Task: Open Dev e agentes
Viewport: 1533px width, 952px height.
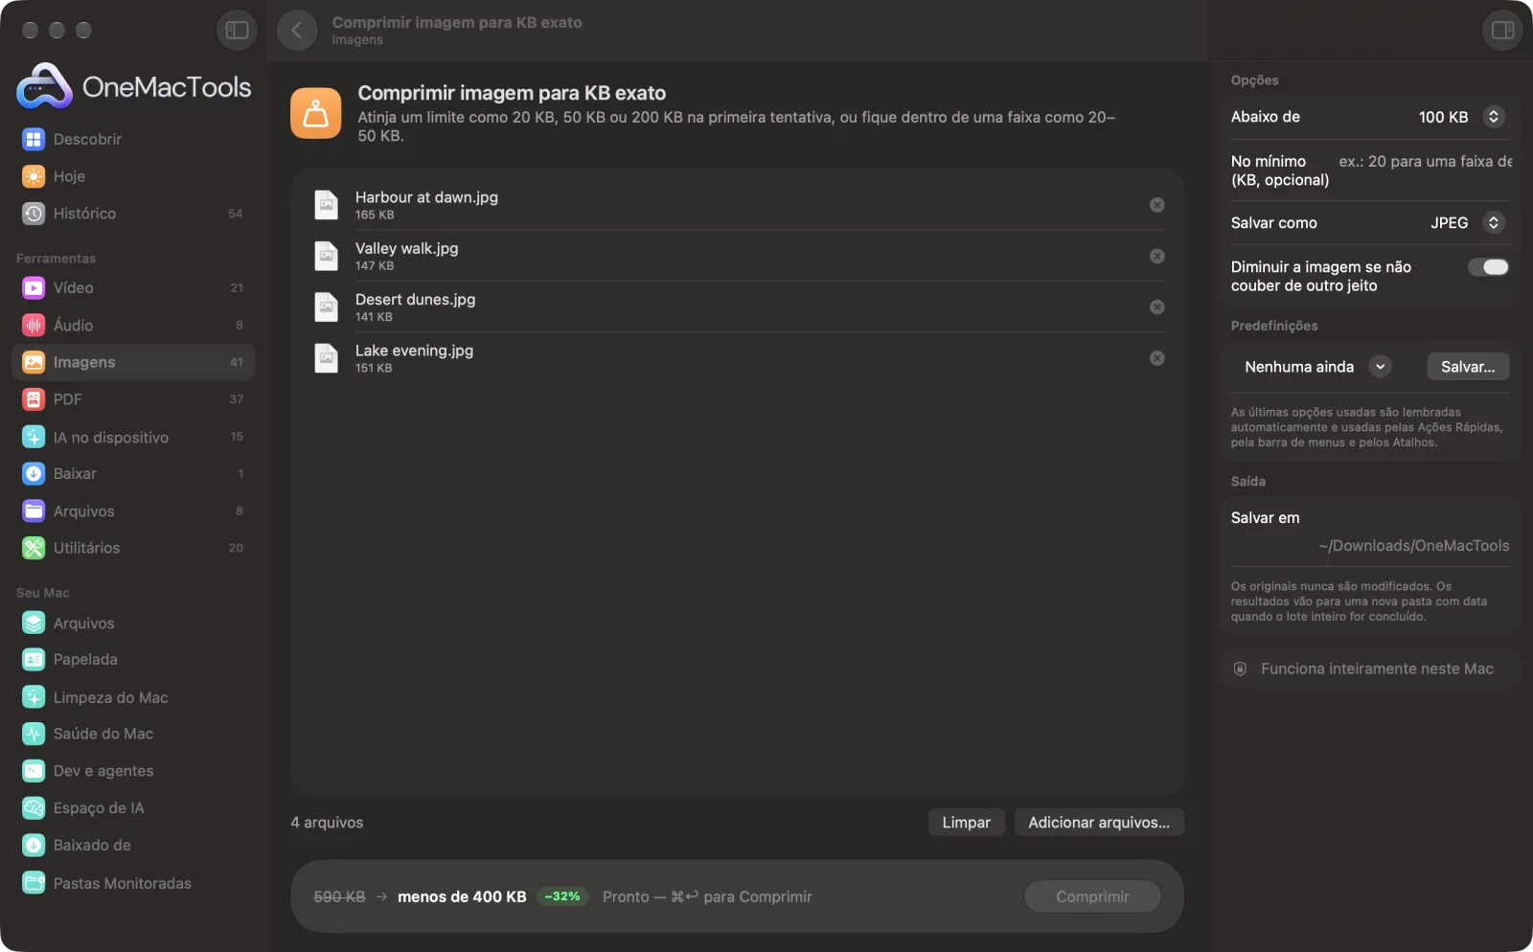Action: (133, 771)
